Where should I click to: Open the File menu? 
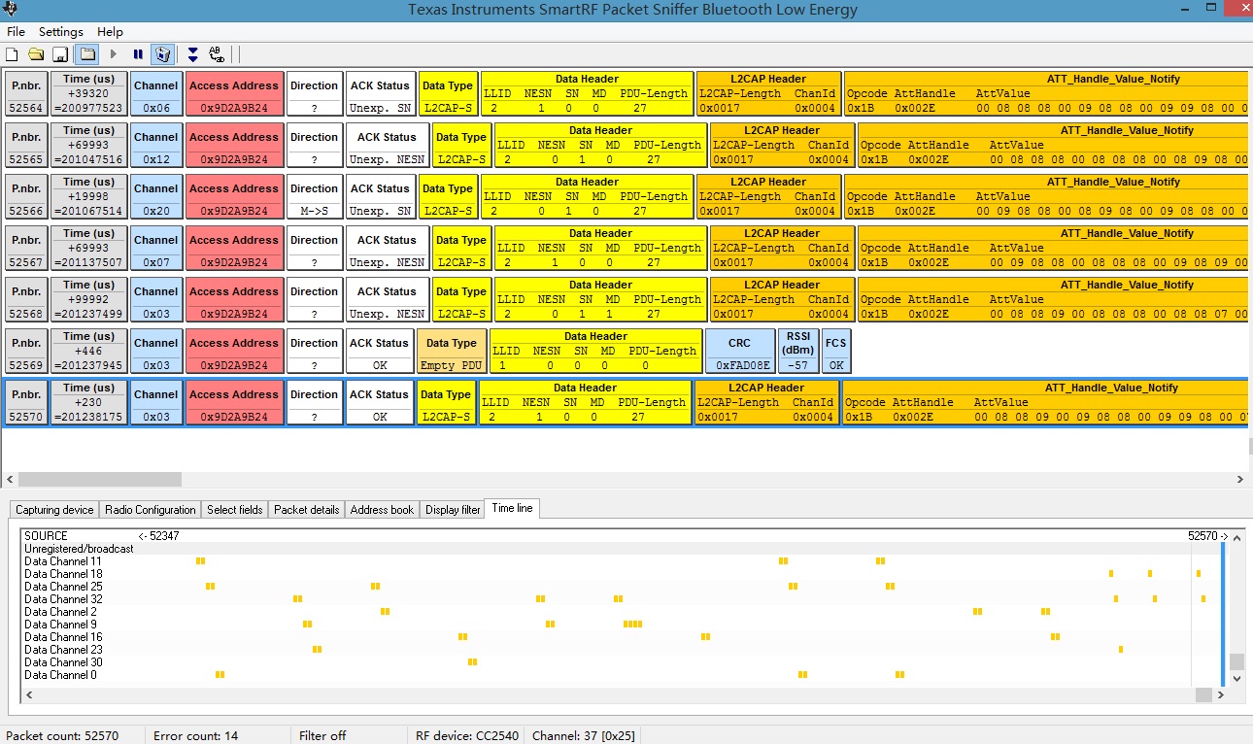pyautogui.click(x=16, y=32)
